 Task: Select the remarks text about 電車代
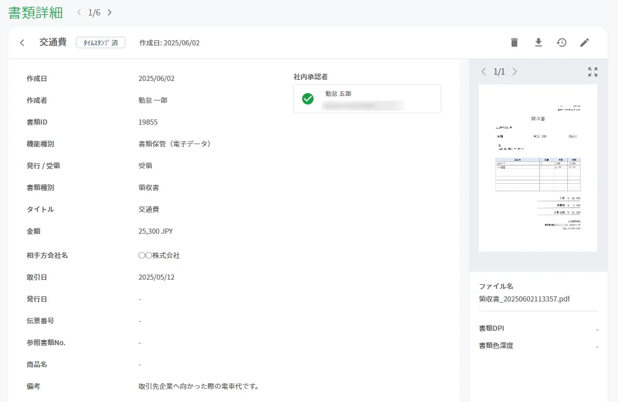(199, 386)
